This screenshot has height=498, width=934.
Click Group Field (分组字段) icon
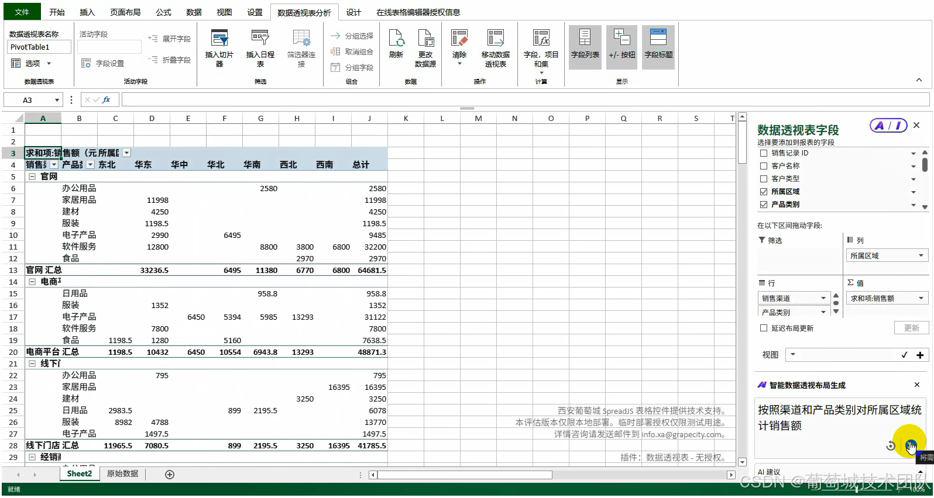click(335, 67)
